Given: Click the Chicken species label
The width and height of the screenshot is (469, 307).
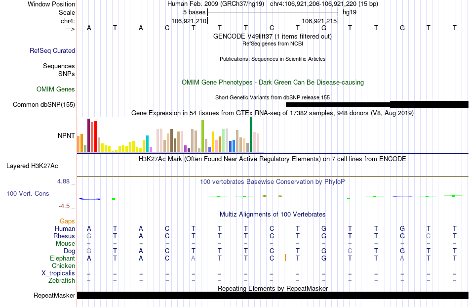Looking at the screenshot, I should (63, 265).
